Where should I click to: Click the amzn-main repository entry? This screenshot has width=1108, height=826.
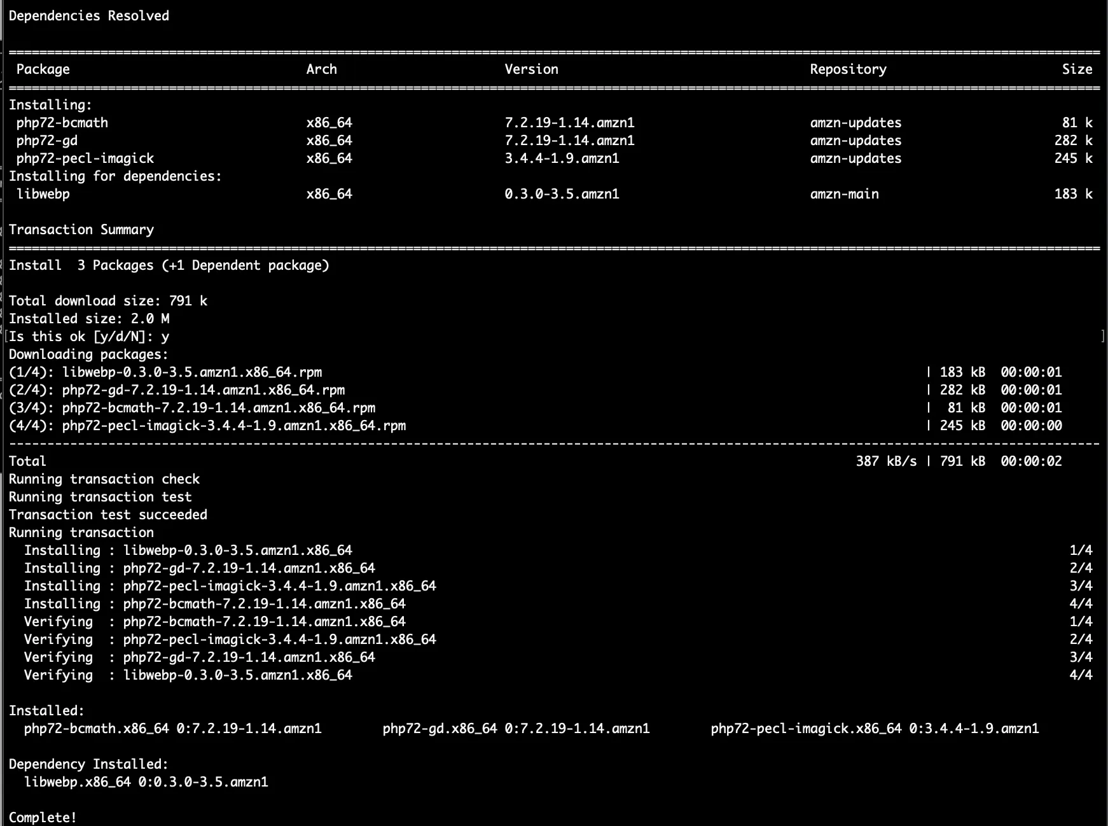pos(844,194)
